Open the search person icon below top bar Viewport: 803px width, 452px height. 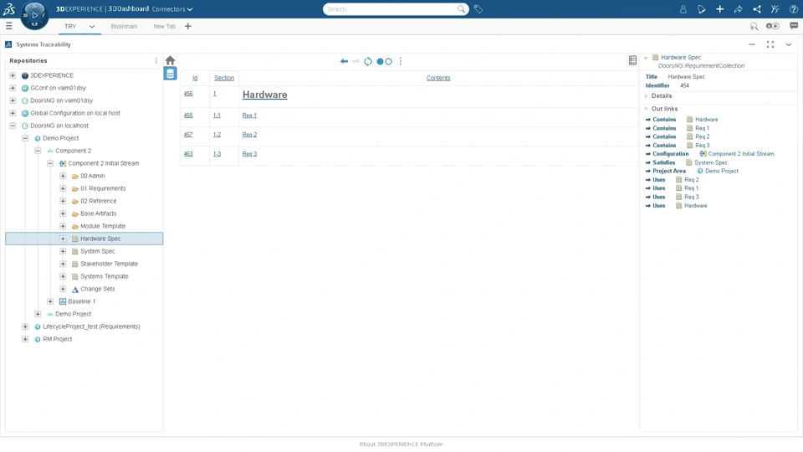(754, 26)
